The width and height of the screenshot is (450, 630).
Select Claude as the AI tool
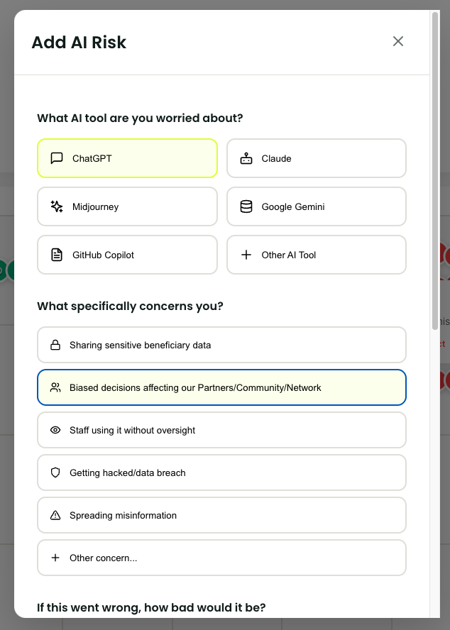316,158
